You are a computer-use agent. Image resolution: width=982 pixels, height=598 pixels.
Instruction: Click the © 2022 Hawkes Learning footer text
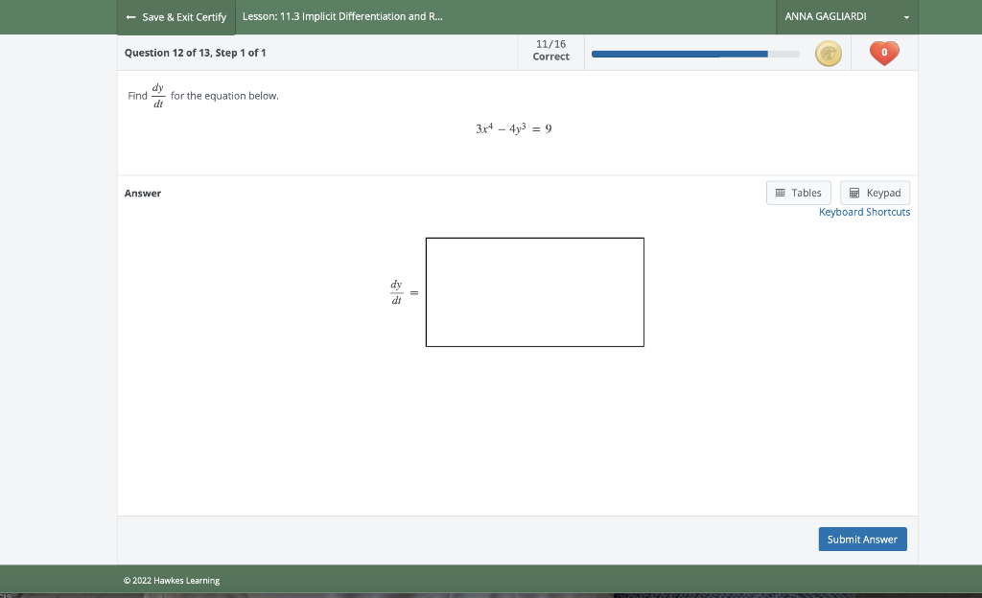(171, 580)
